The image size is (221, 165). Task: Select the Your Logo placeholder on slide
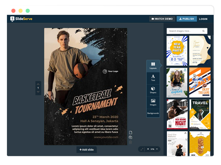coord(110,71)
